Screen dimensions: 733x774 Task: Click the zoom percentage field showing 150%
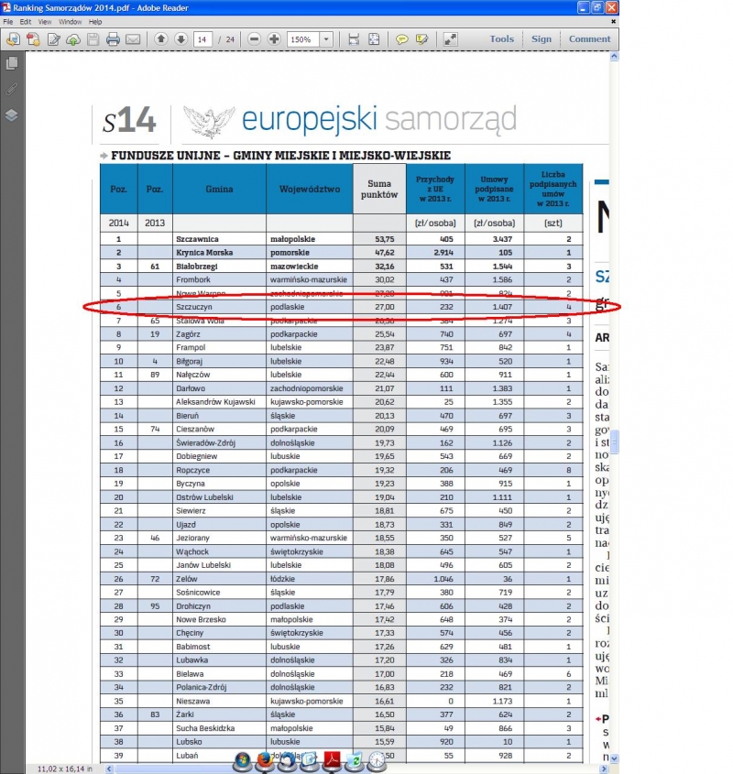pos(304,39)
